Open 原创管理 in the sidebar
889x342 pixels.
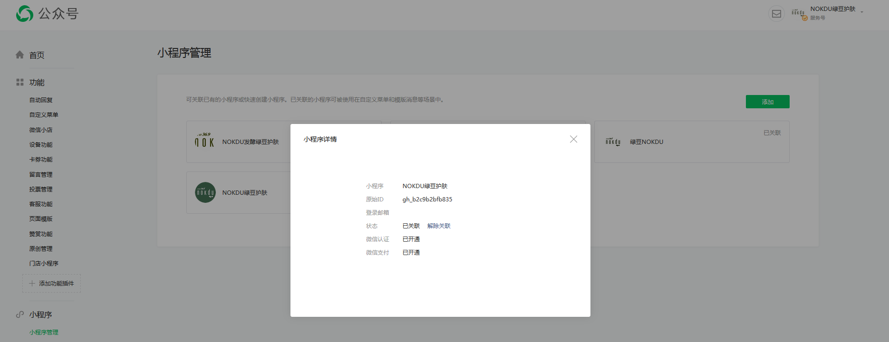tap(41, 248)
